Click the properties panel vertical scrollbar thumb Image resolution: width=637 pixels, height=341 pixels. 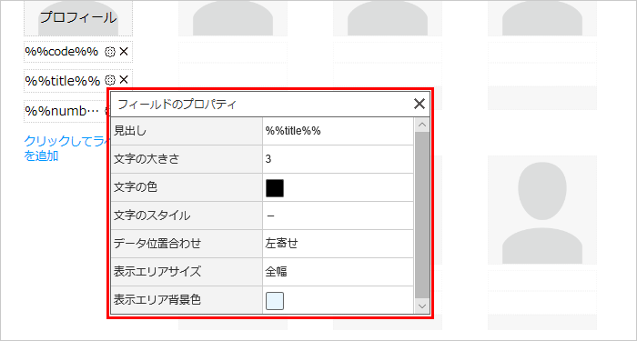click(x=421, y=216)
